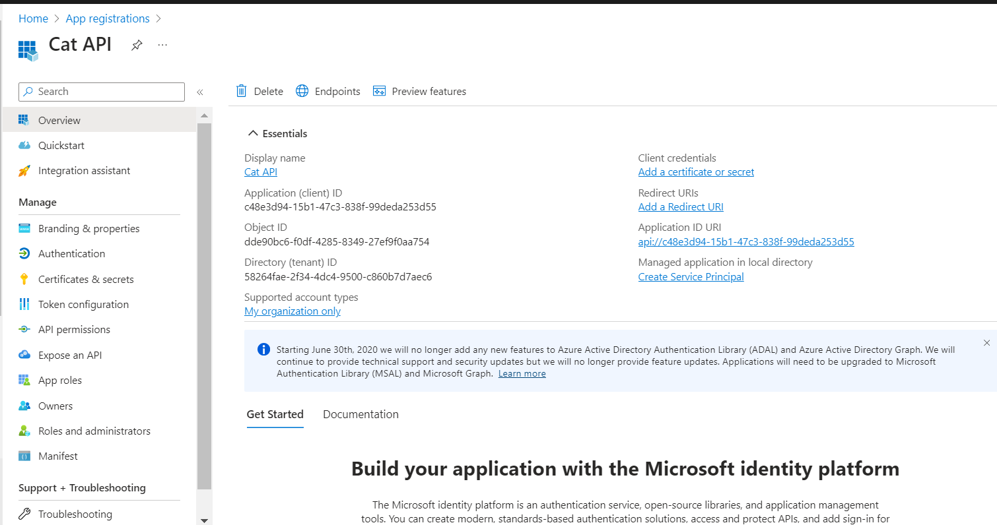Click the Cat API display name link
Screen dimensions: 997x525
click(261, 172)
